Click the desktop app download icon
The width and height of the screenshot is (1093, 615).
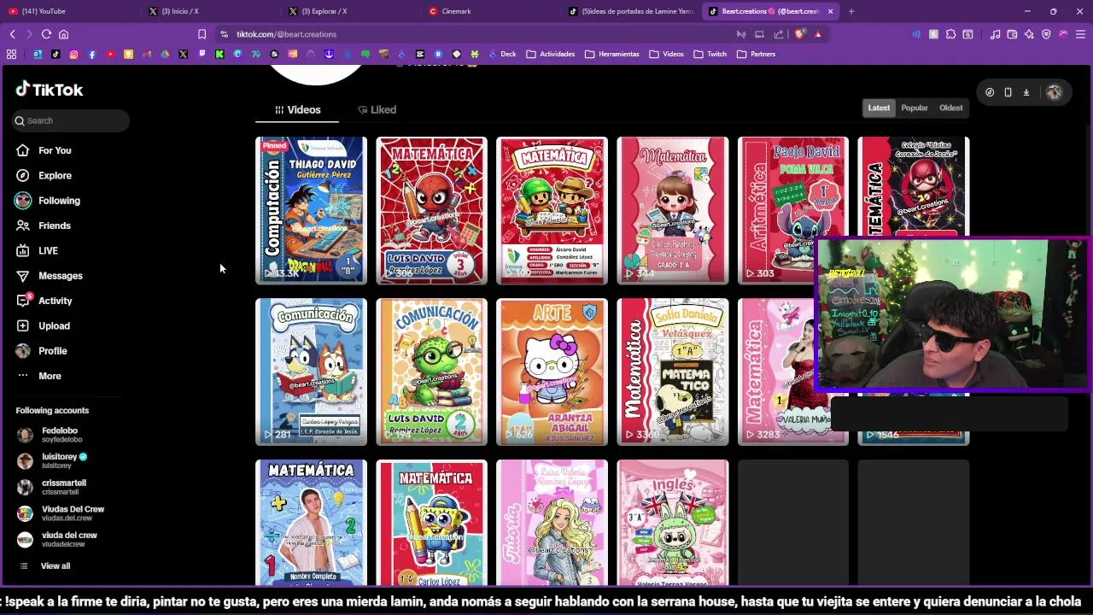point(1026,92)
